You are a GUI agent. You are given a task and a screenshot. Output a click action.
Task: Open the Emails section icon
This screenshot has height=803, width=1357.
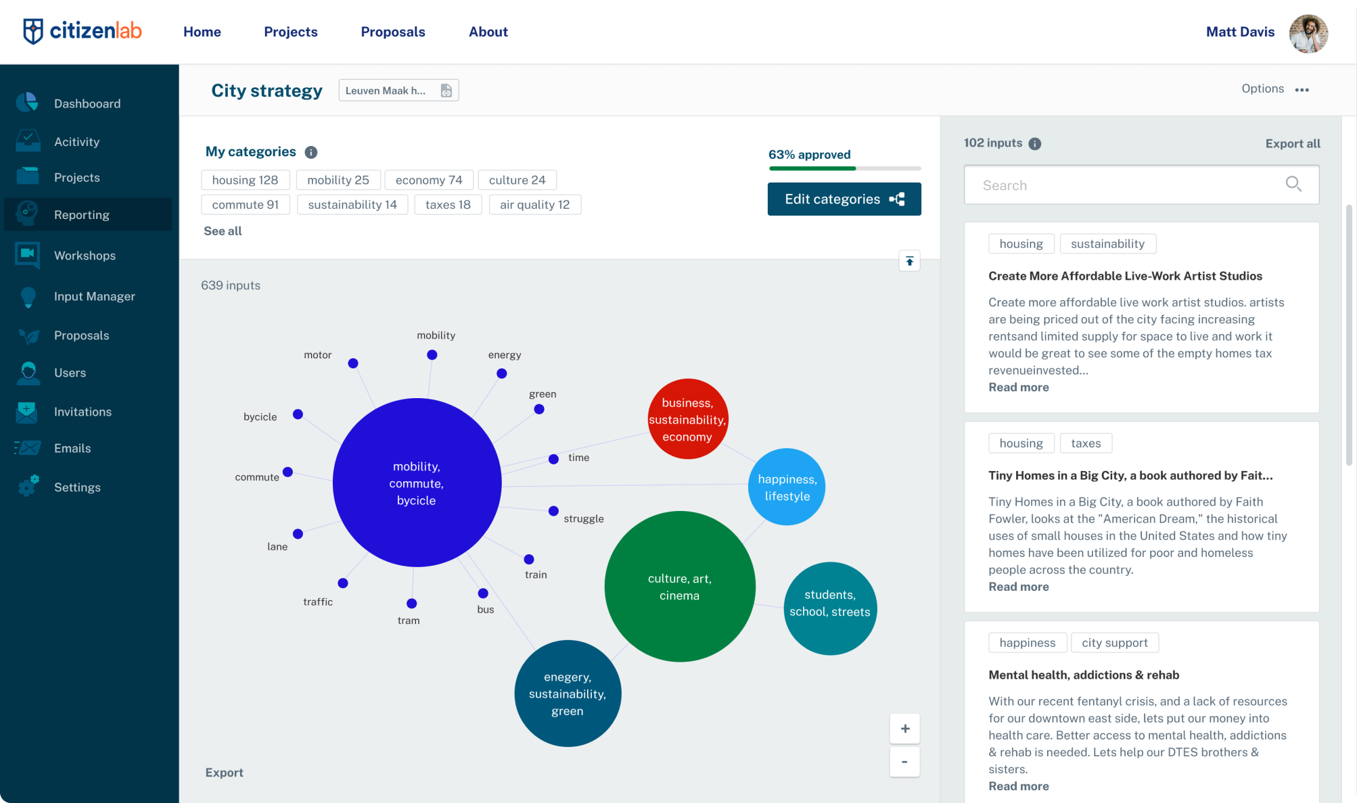28,448
